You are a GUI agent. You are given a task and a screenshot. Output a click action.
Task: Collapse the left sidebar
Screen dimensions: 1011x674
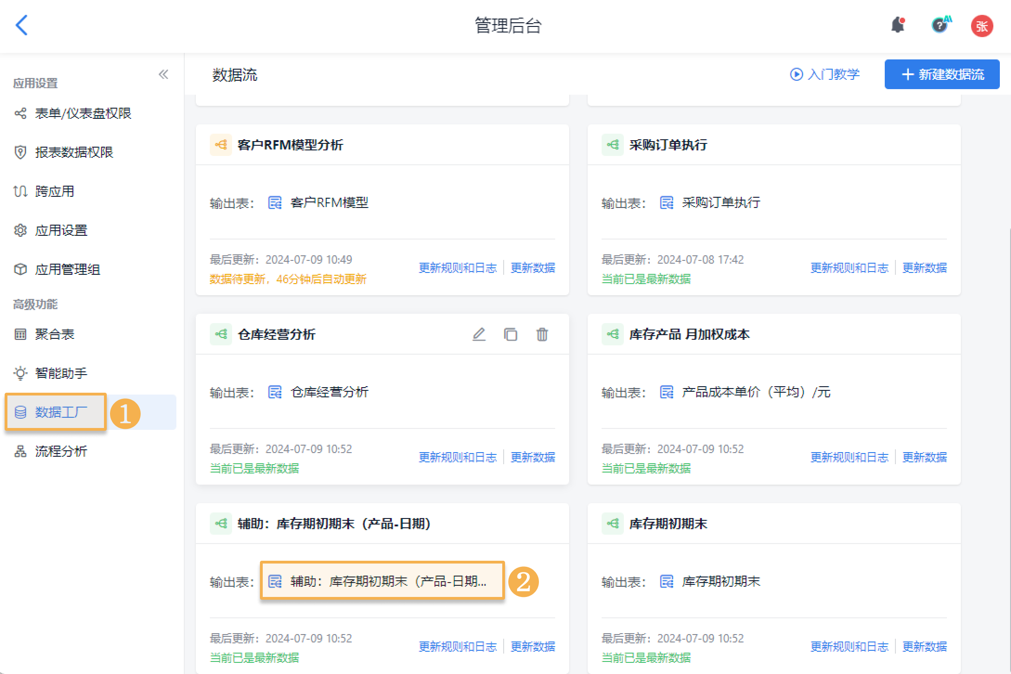(x=163, y=74)
